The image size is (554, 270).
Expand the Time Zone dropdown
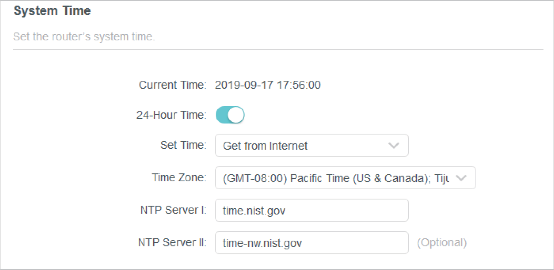345,178
